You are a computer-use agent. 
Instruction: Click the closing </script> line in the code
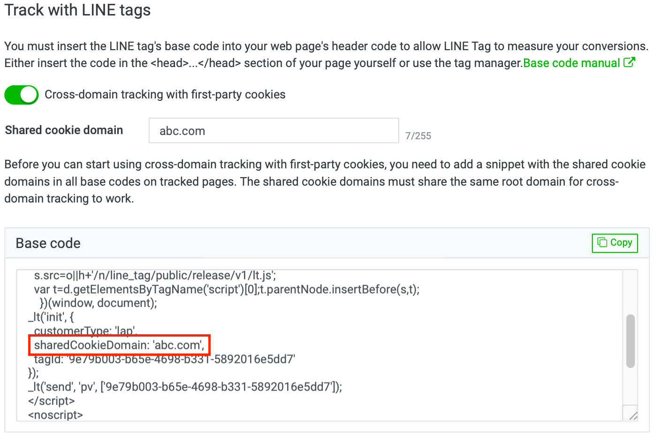[52, 401]
